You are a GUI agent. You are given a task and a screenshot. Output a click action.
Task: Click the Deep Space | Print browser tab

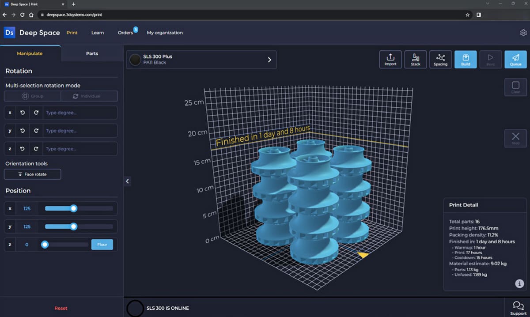point(34,4)
